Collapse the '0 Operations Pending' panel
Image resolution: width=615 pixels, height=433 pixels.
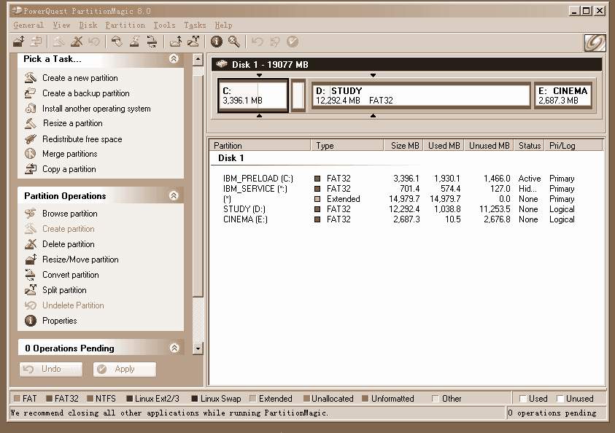click(x=174, y=348)
